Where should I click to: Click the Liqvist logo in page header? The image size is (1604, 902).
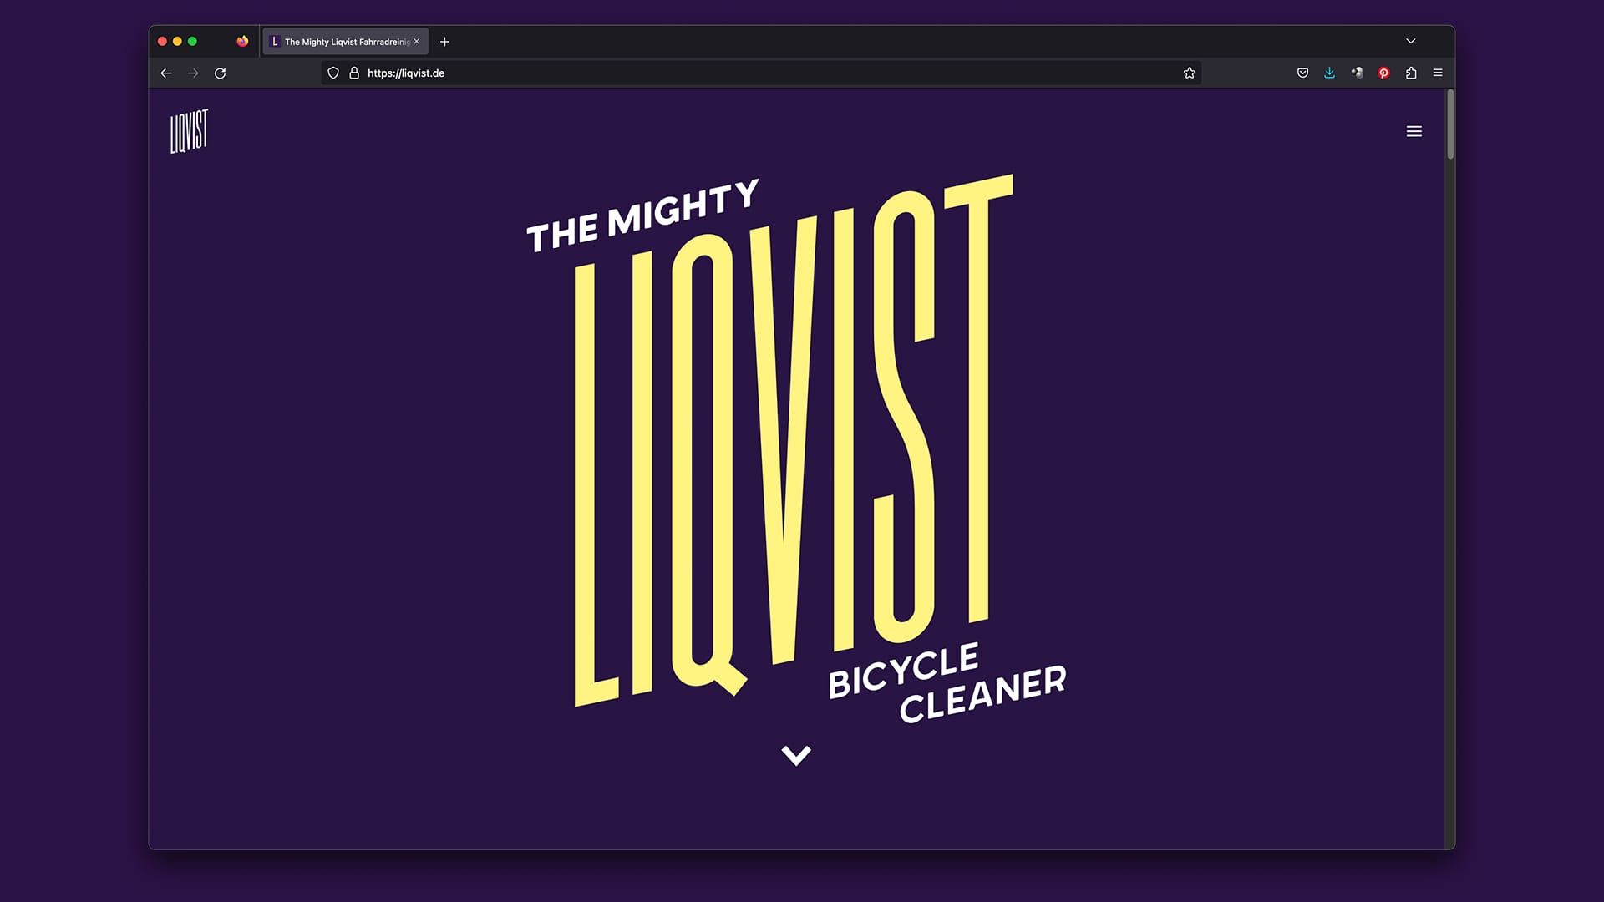tap(189, 131)
